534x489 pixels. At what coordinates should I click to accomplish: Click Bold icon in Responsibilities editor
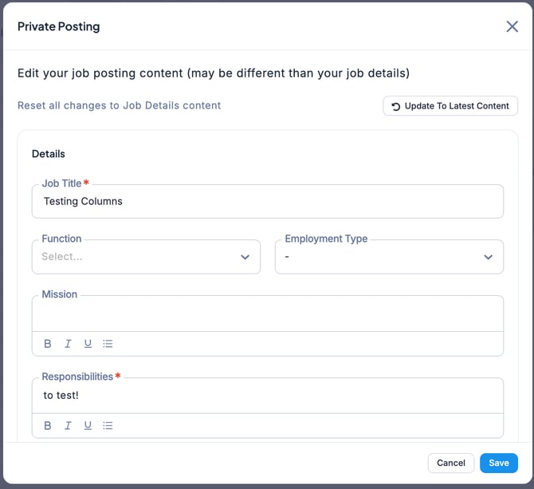(x=48, y=426)
